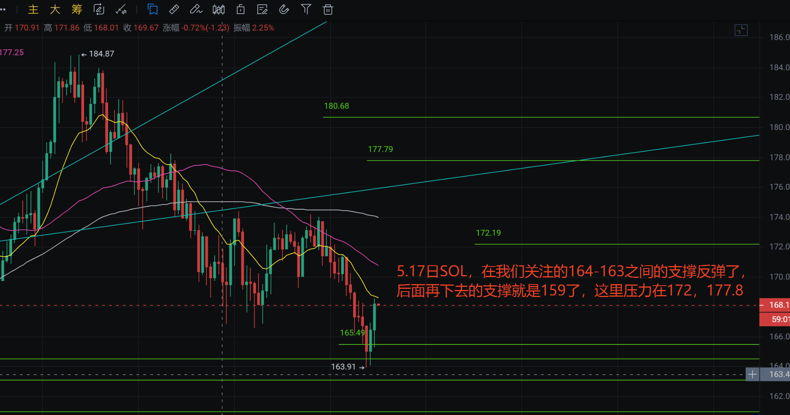Select the 177.79 horizontal line label

tap(380, 149)
